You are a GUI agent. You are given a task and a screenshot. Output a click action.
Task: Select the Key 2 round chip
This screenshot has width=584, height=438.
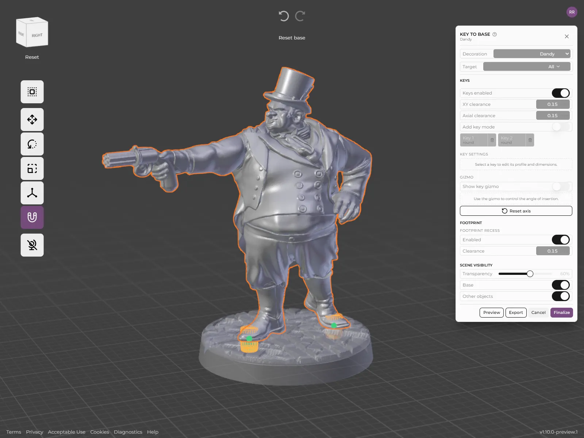[x=512, y=140]
